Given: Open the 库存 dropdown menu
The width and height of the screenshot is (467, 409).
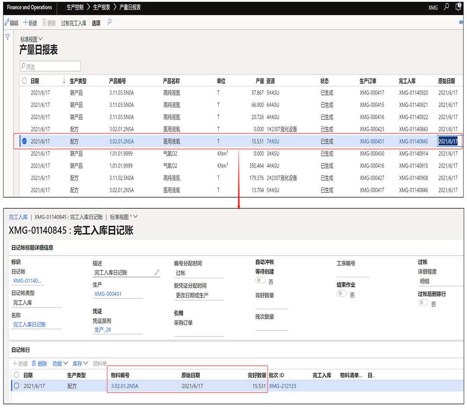Looking at the screenshot, I should [x=80, y=364].
